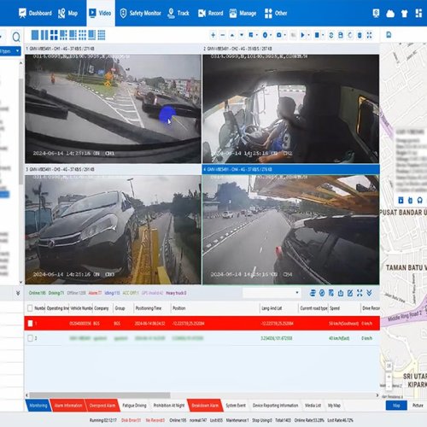Open the camera snapshot dropdown
This screenshot has height=427, width=427.
(x=281, y=35)
